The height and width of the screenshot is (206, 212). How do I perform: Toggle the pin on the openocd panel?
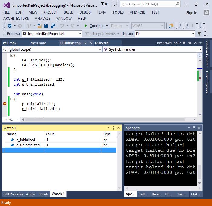pos(194,128)
